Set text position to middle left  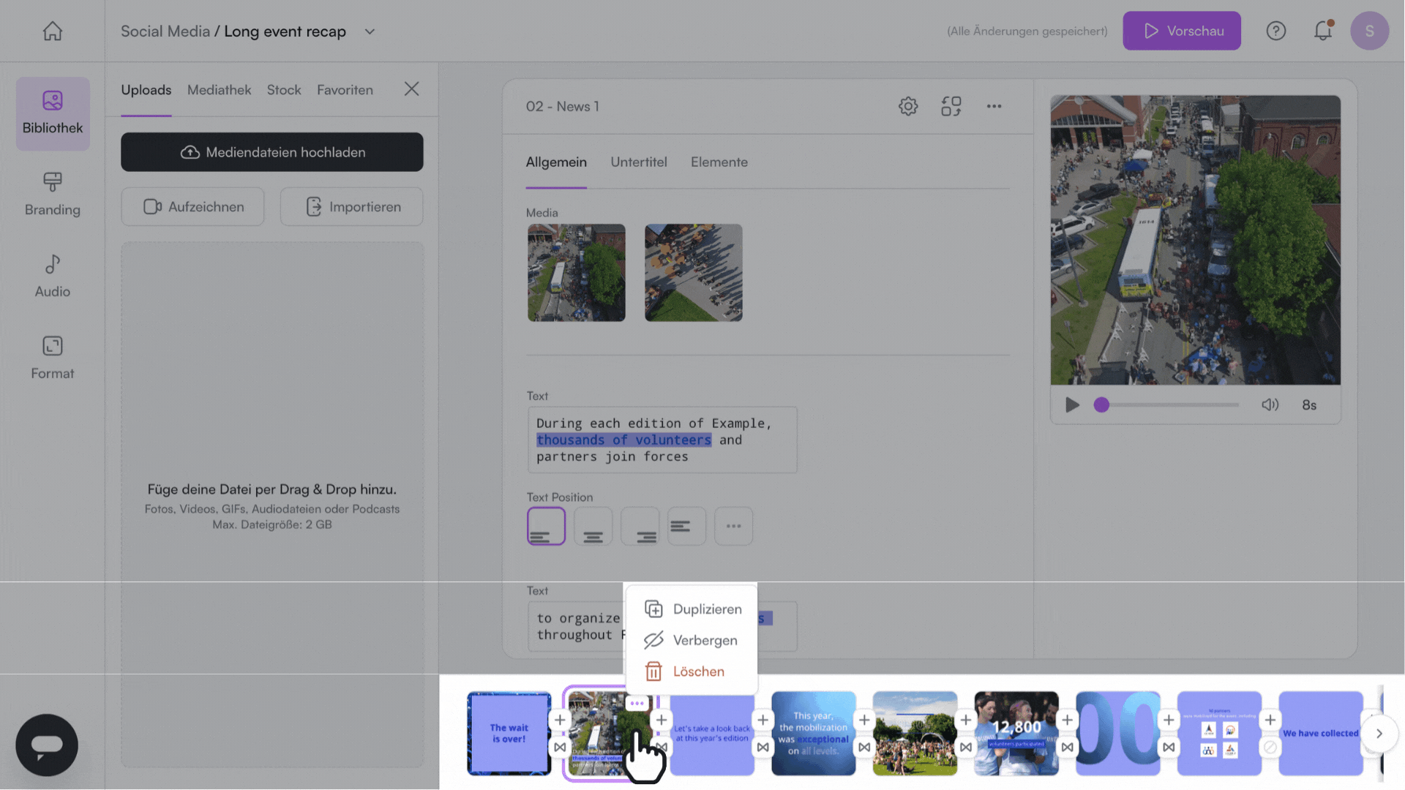pos(686,526)
